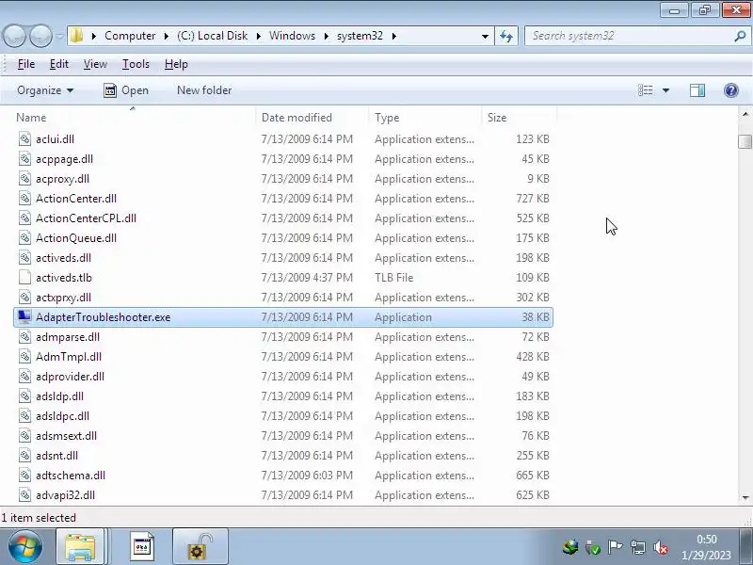Select the ActionCenterCPL.dll file icon
753x565 pixels.
pos(25,218)
